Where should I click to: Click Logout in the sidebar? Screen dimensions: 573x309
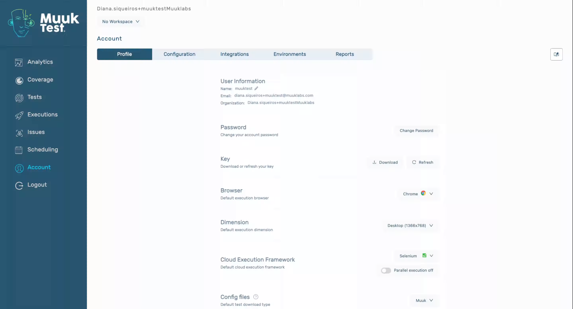pyautogui.click(x=37, y=185)
